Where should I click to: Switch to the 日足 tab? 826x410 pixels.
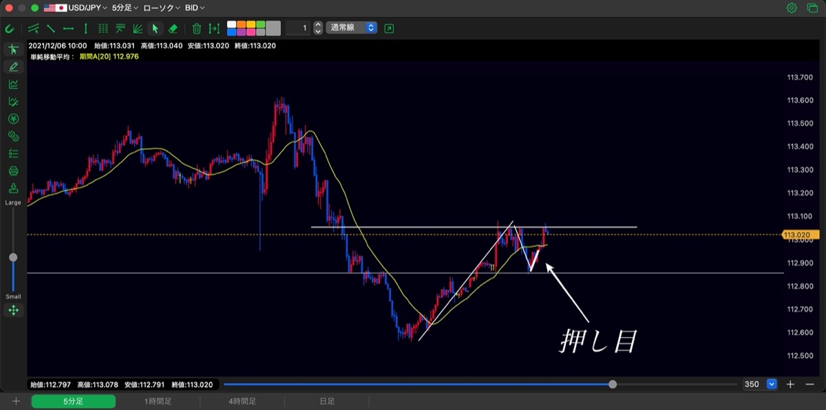(x=327, y=401)
